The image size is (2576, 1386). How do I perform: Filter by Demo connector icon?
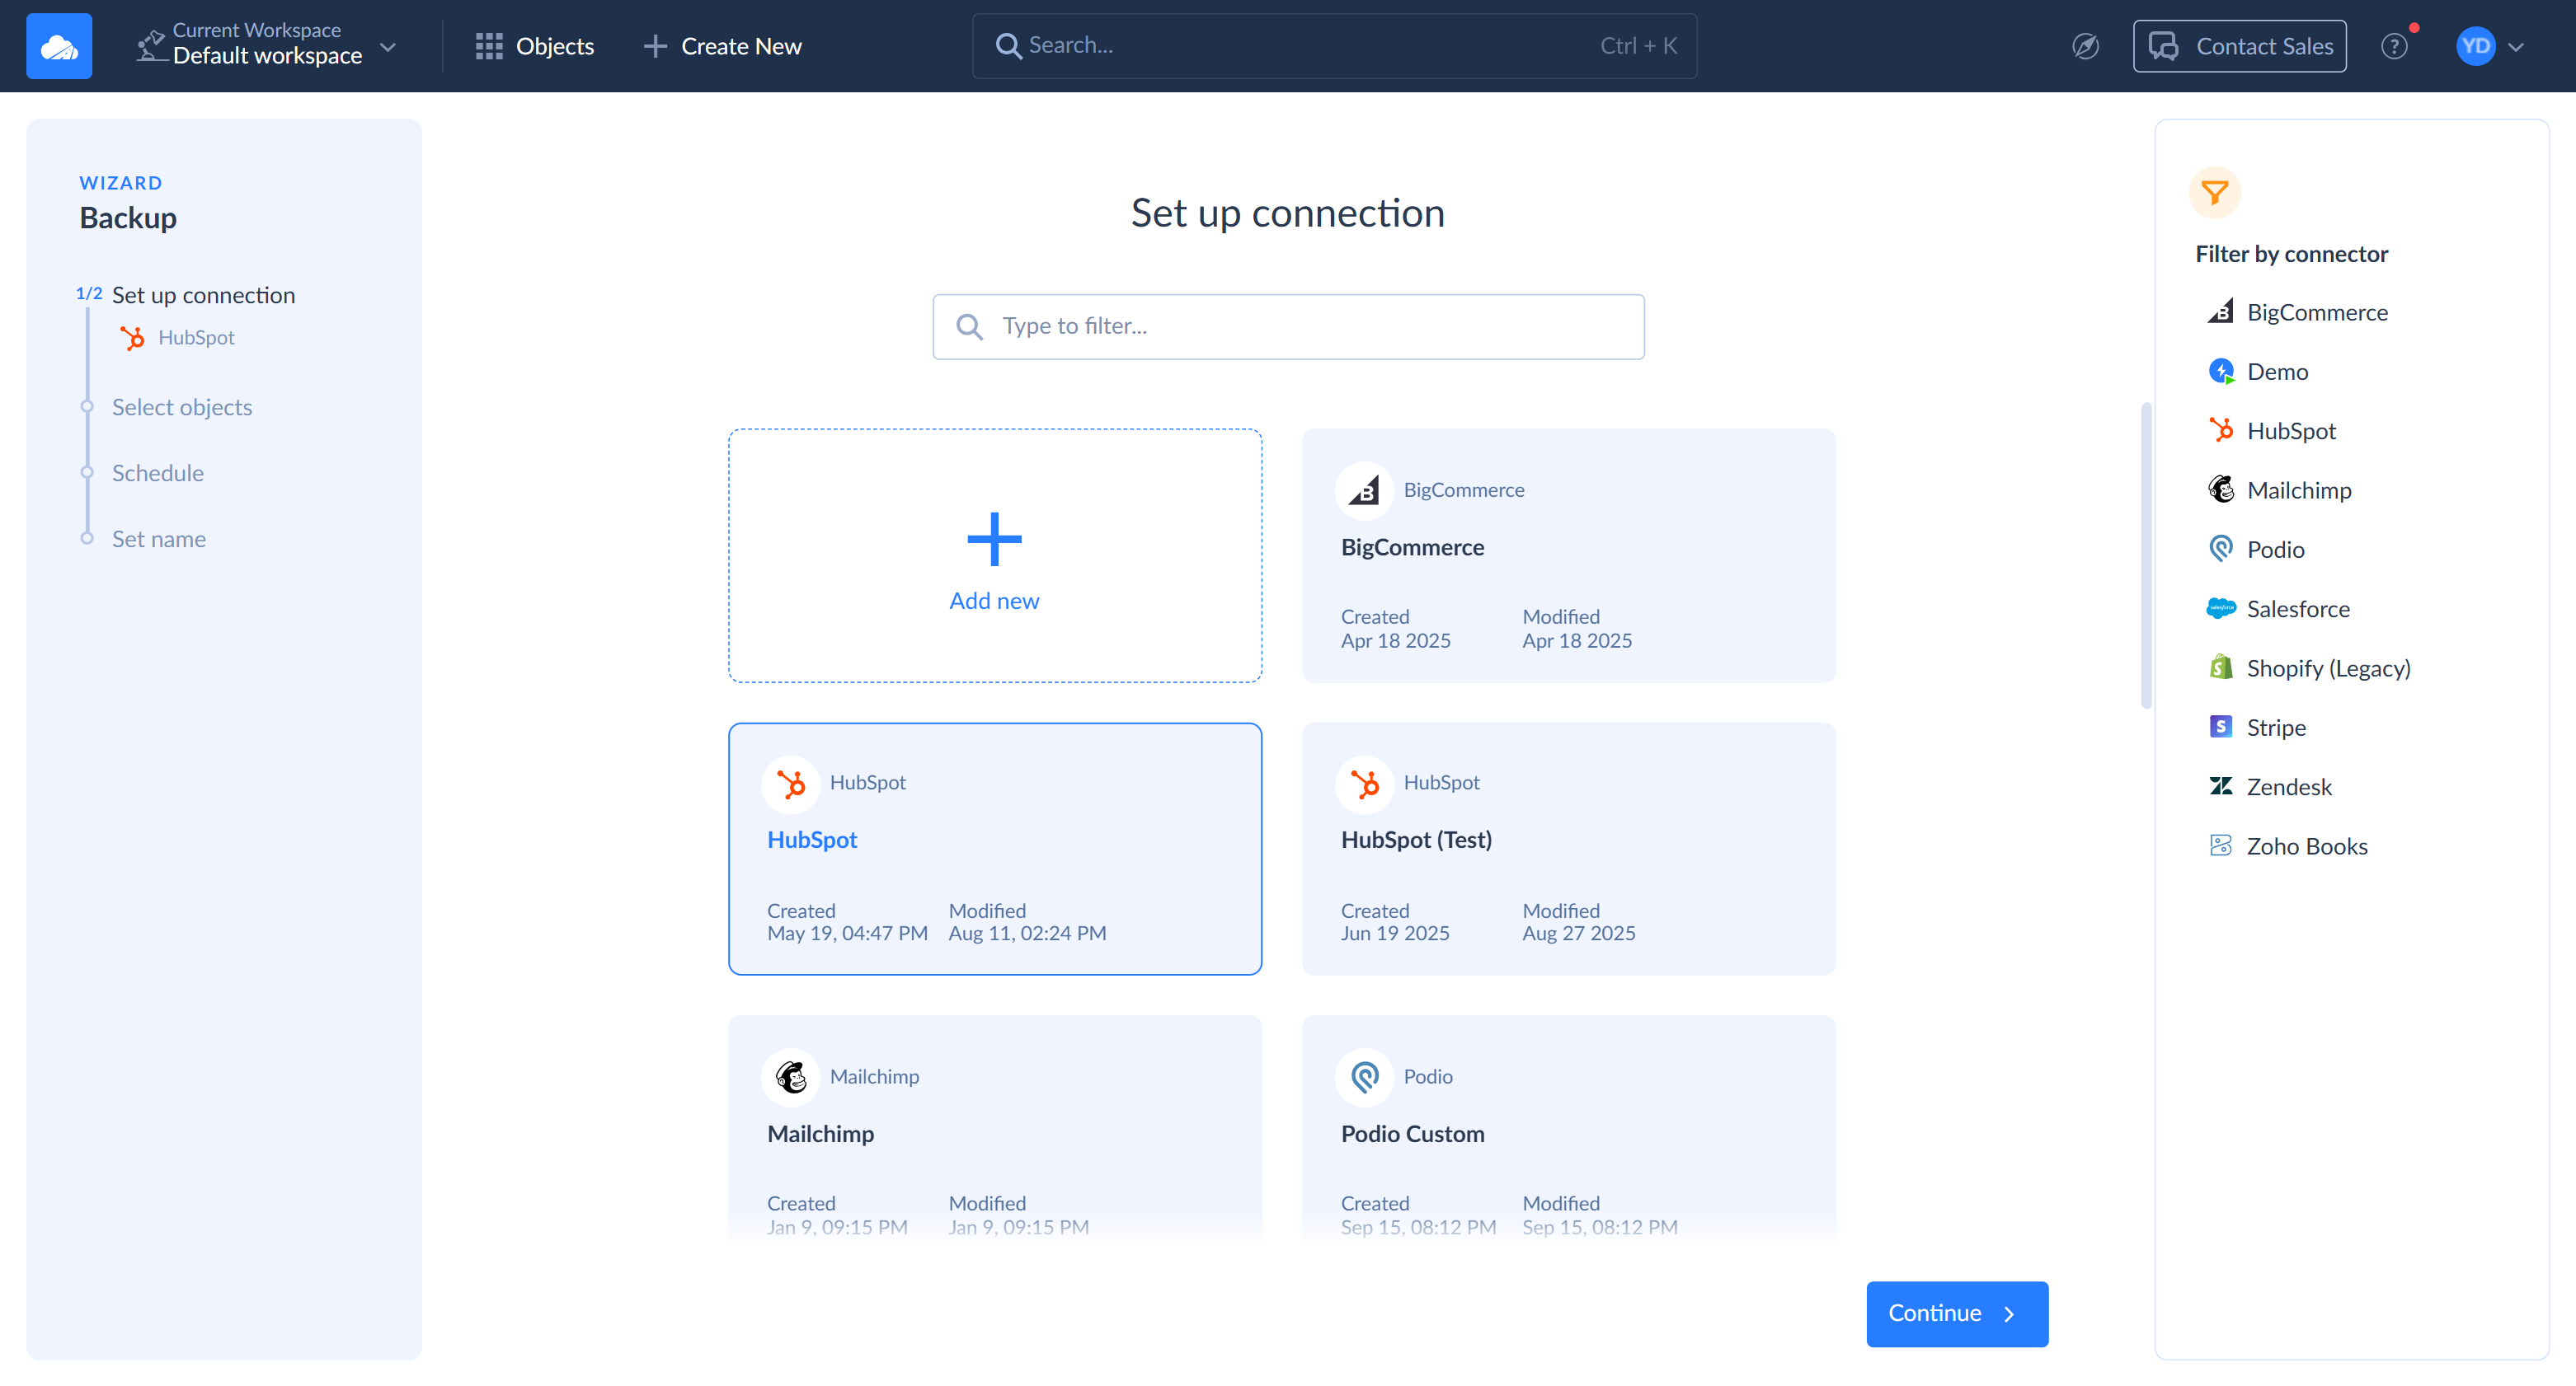coord(2220,372)
